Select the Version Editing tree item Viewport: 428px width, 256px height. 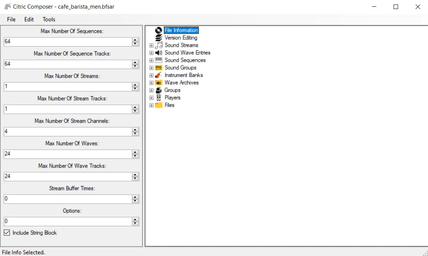[x=181, y=38]
